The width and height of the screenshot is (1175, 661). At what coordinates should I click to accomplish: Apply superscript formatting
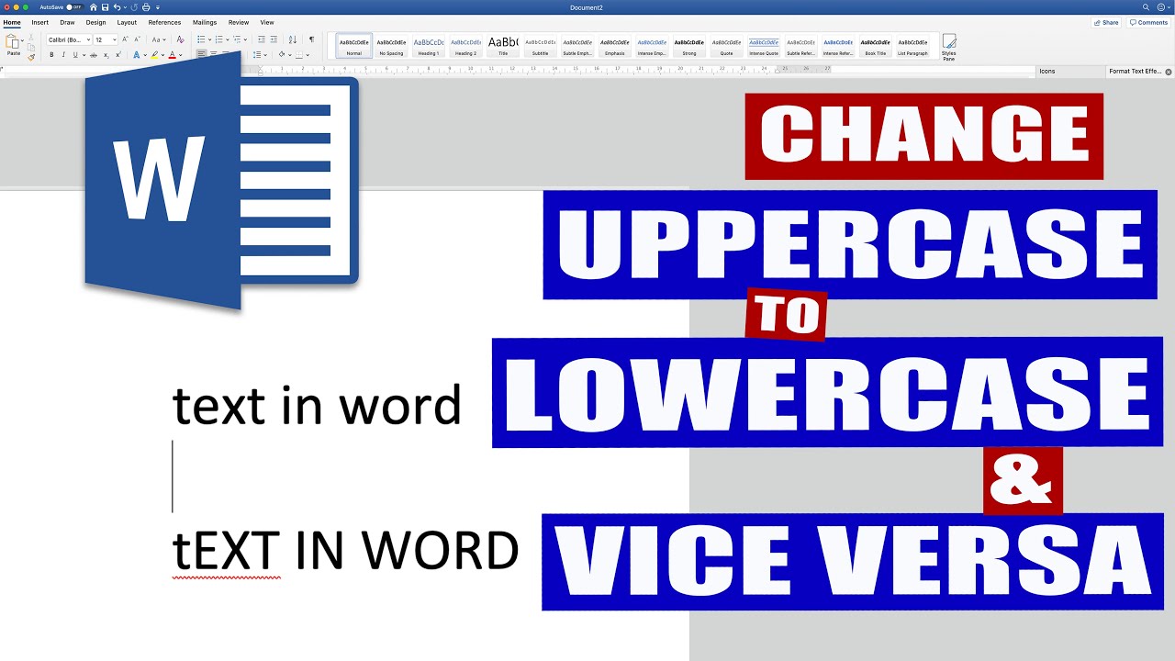(x=118, y=55)
